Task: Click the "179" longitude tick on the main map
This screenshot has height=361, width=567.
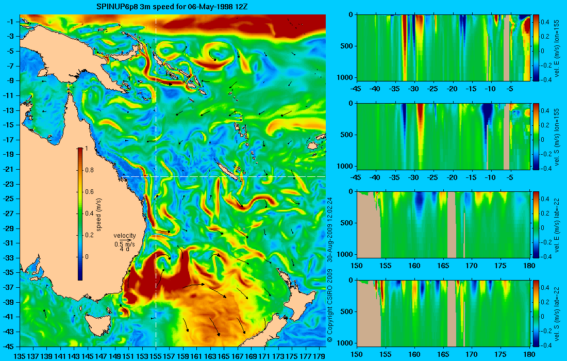Action: [x=320, y=356]
